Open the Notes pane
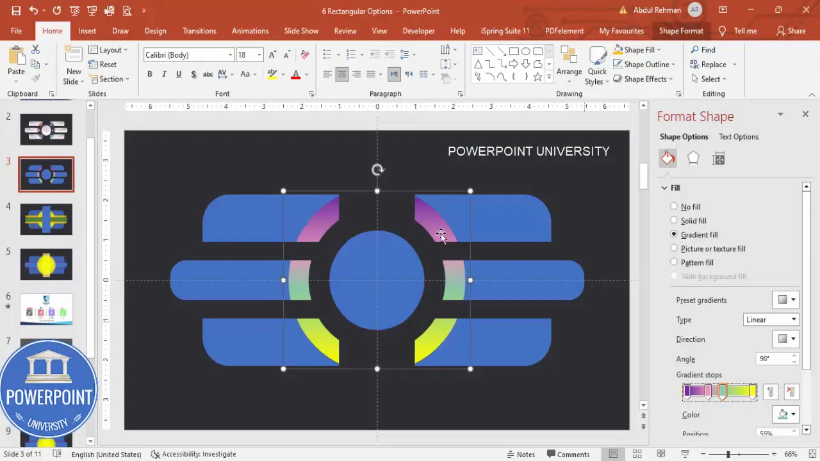820x461 pixels. pyautogui.click(x=521, y=454)
